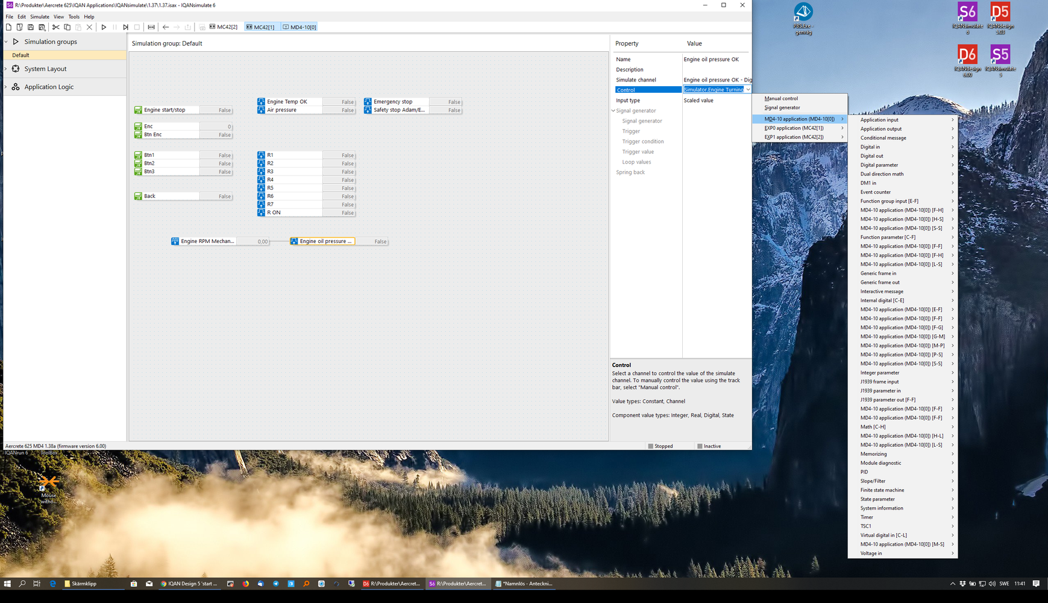Screen dimensions: 1048x603
Task: Toggle the Engine Temp OK False value
Action: (x=339, y=102)
